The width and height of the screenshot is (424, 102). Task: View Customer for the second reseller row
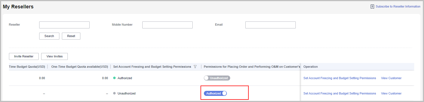tap(391, 93)
